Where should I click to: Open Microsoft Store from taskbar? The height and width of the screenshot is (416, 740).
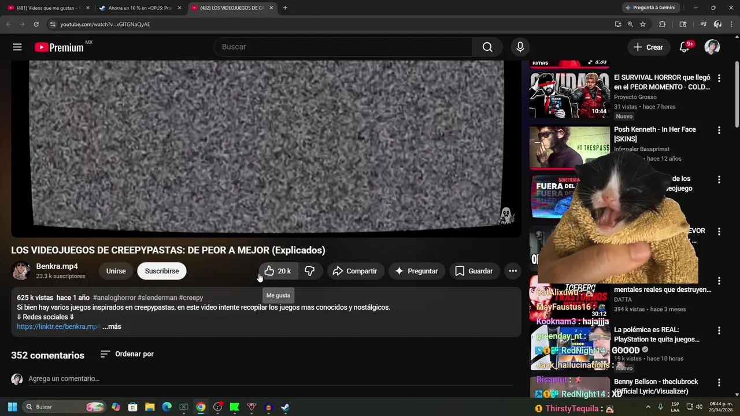[133, 407]
